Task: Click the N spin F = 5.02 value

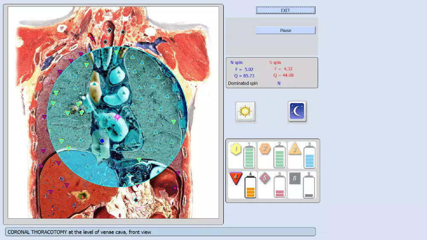Action: click(x=244, y=69)
